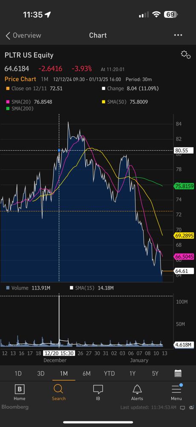Tap the pink 66.5045 SMA price tag
196x427 pixels.
point(184,257)
